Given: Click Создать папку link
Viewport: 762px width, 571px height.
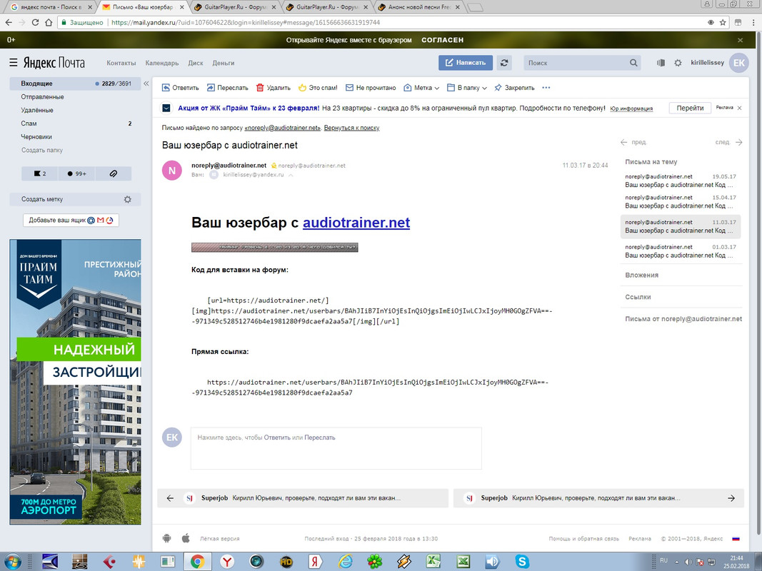Looking at the screenshot, I should [42, 151].
